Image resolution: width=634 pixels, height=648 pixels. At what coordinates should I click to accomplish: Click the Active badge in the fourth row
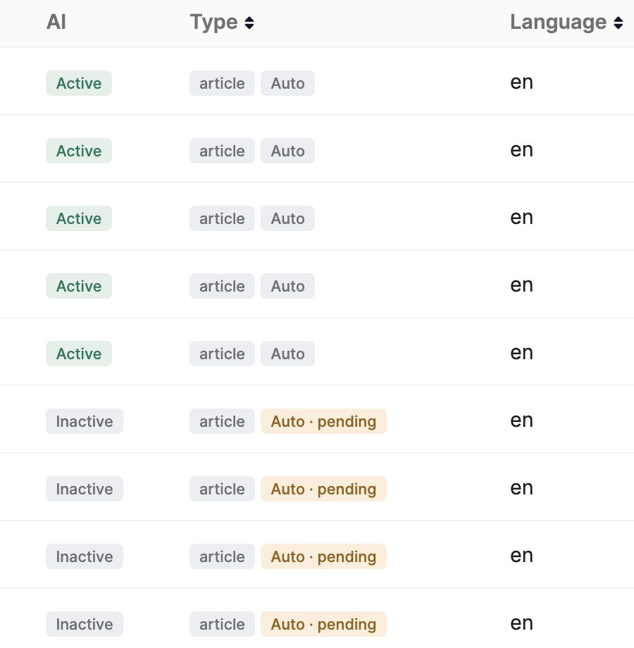tap(79, 286)
